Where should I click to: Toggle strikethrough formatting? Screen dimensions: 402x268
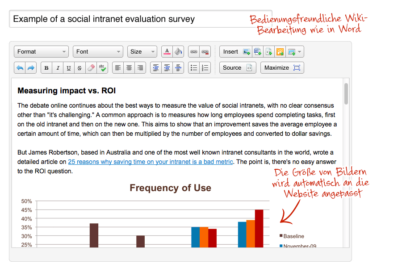[x=80, y=68]
